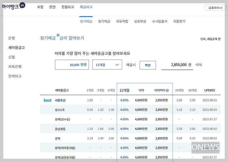Screen dimensions: 228x162
Task: Click 1.80 3-month rate for 강남영동
Action: [x=101, y=129]
